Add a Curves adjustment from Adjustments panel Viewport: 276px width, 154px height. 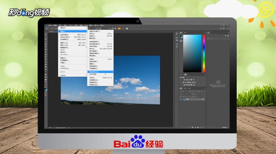(x=189, y=80)
